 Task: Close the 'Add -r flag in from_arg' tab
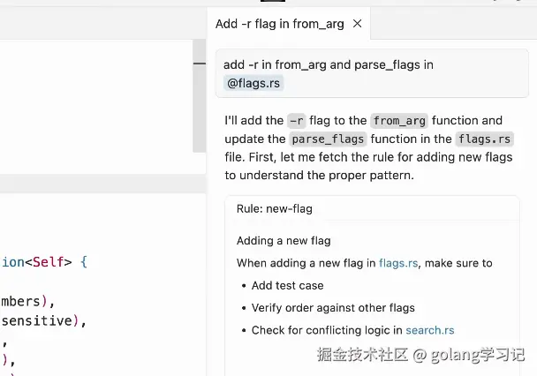(358, 24)
